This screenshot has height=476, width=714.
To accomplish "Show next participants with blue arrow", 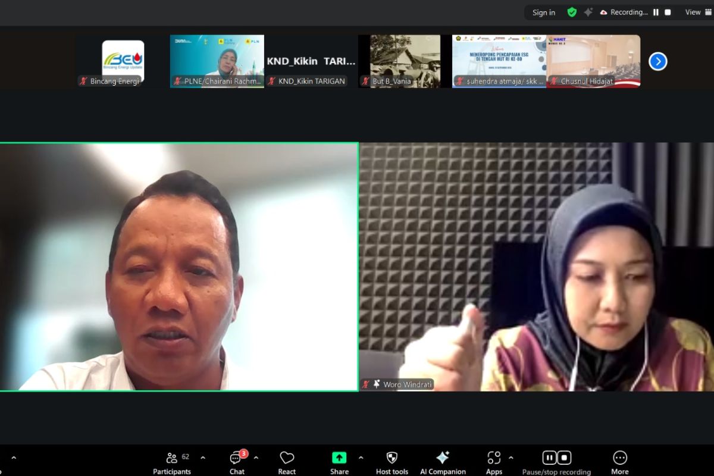I will click(657, 61).
